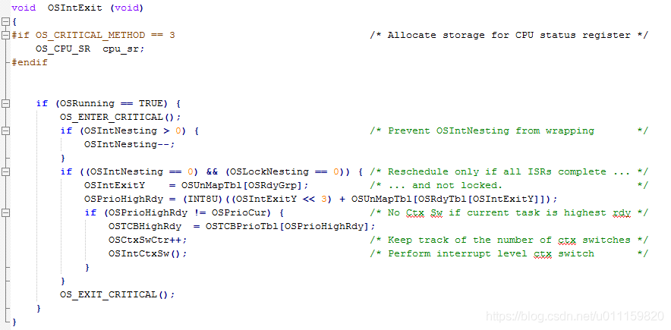Screen dimensions: 671x330
Task: Click the OSIntCtxSw() call
Action: (x=147, y=253)
